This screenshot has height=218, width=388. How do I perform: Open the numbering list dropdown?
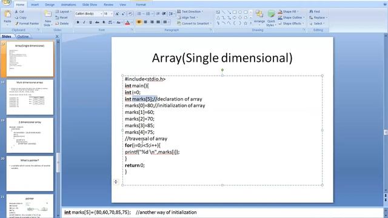point(152,14)
